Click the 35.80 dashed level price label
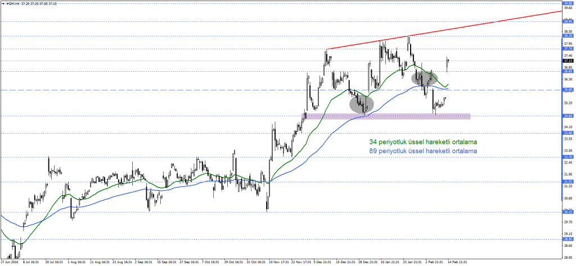576x266 pixels. coord(568,90)
